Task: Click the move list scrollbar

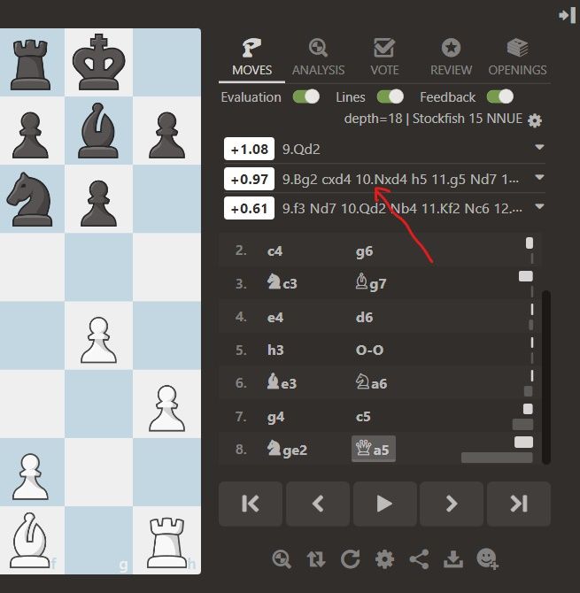Action: (x=545, y=377)
